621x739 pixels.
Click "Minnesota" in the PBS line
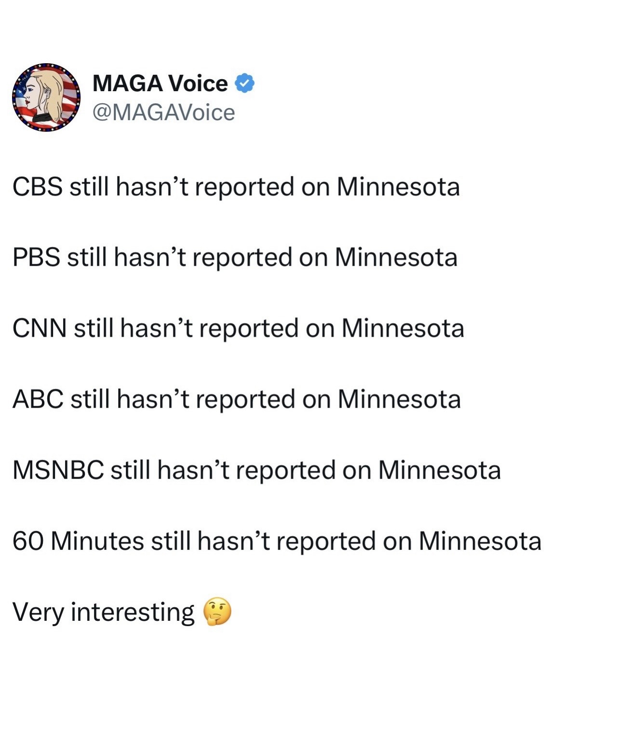[396, 257]
